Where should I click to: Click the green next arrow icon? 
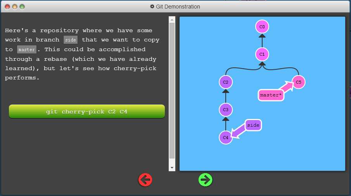click(205, 180)
